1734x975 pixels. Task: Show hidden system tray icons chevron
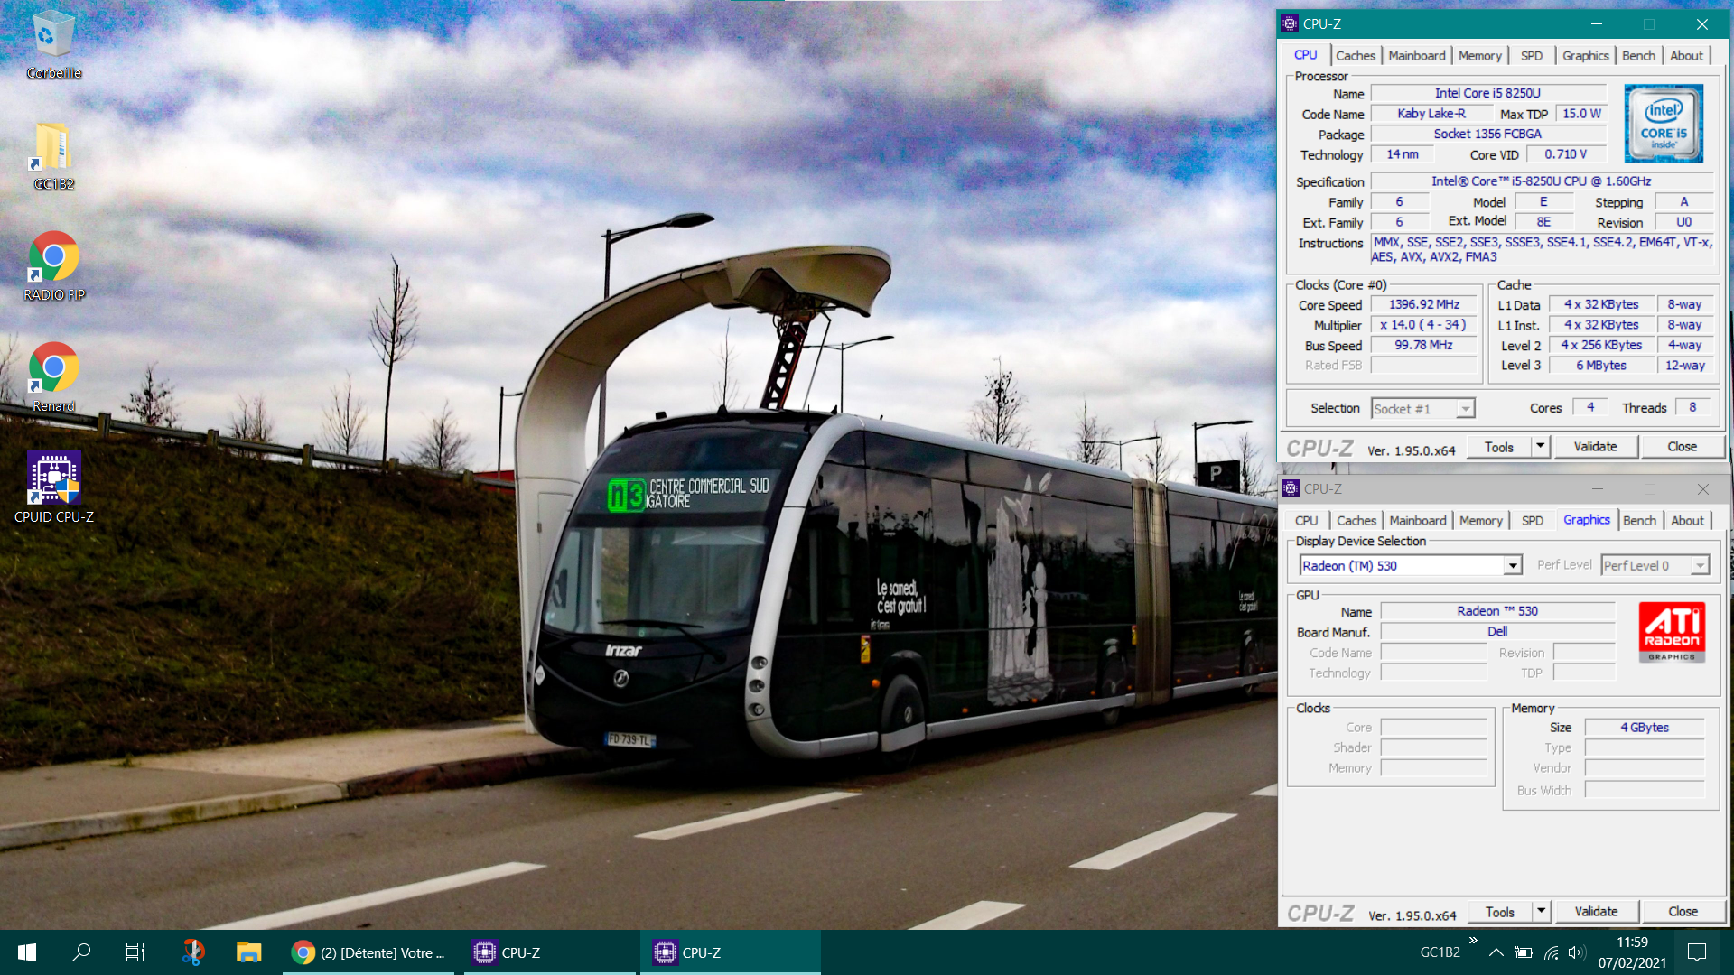pyautogui.click(x=1496, y=952)
